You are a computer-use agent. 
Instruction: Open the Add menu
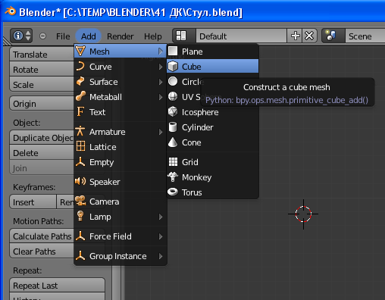coord(89,36)
